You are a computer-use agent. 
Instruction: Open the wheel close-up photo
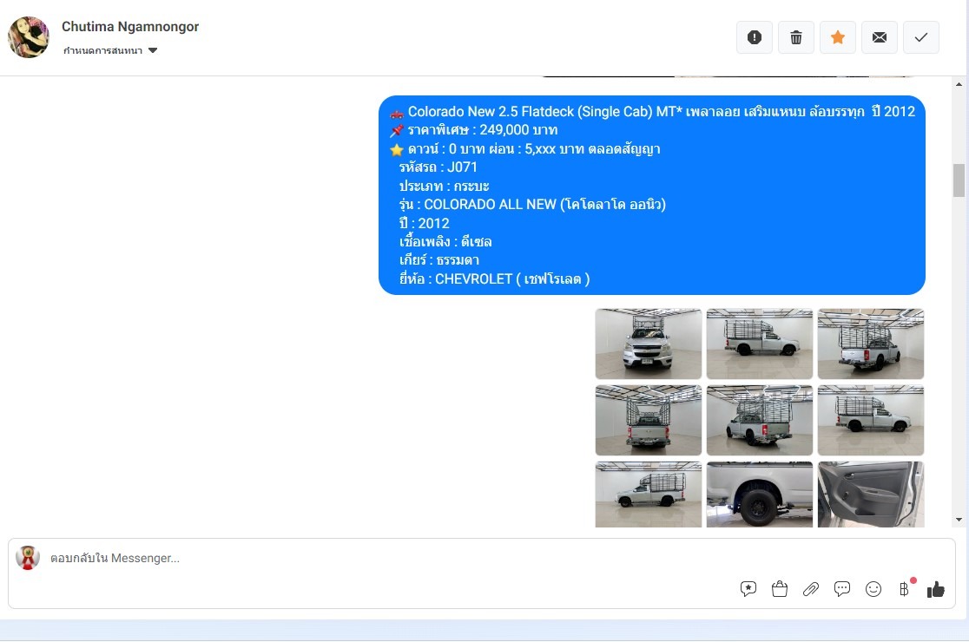[x=760, y=495]
